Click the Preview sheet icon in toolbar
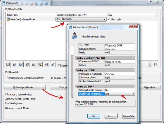Image resolution: width=164 pixels, height=124 pixels. tap(8, 64)
